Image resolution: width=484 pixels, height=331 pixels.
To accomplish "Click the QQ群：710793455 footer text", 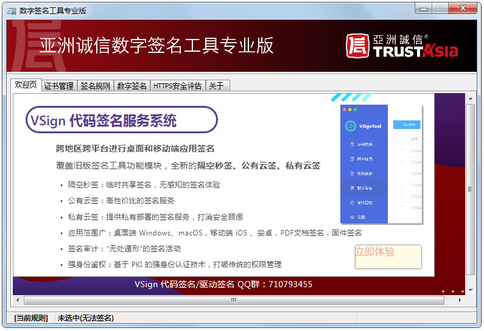I will tap(275, 284).
